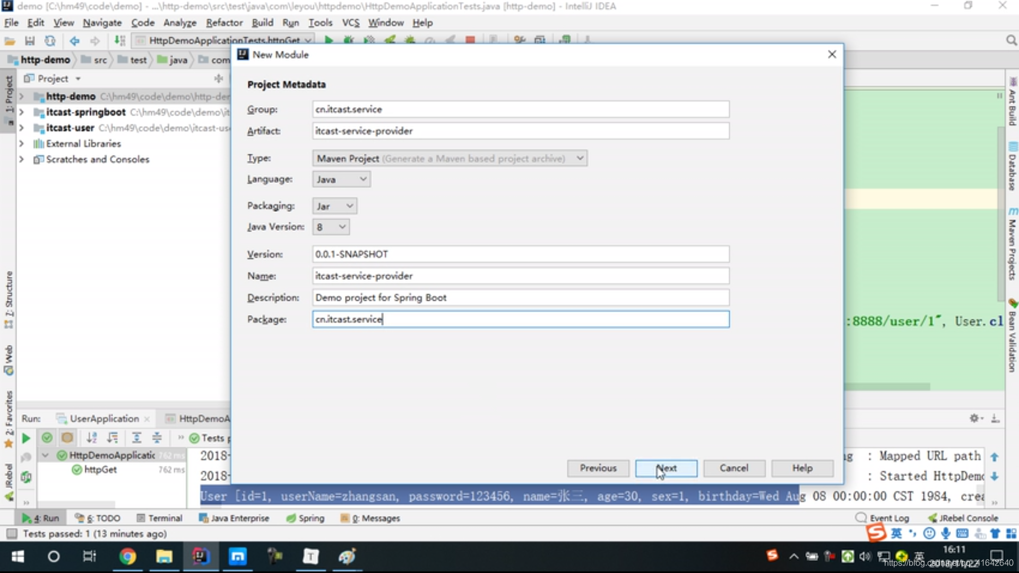Select the httpGet test result row
Screen dimensions: 1019x573
(x=112, y=470)
